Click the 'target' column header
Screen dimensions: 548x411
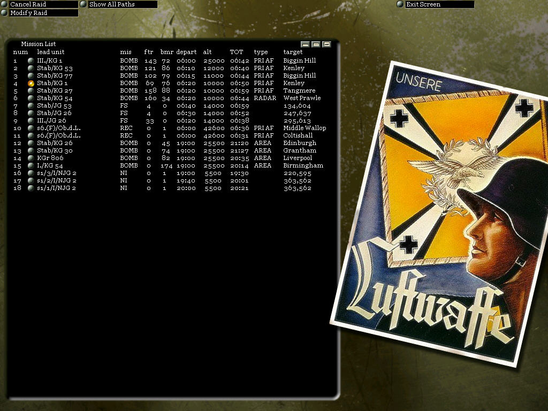(293, 52)
